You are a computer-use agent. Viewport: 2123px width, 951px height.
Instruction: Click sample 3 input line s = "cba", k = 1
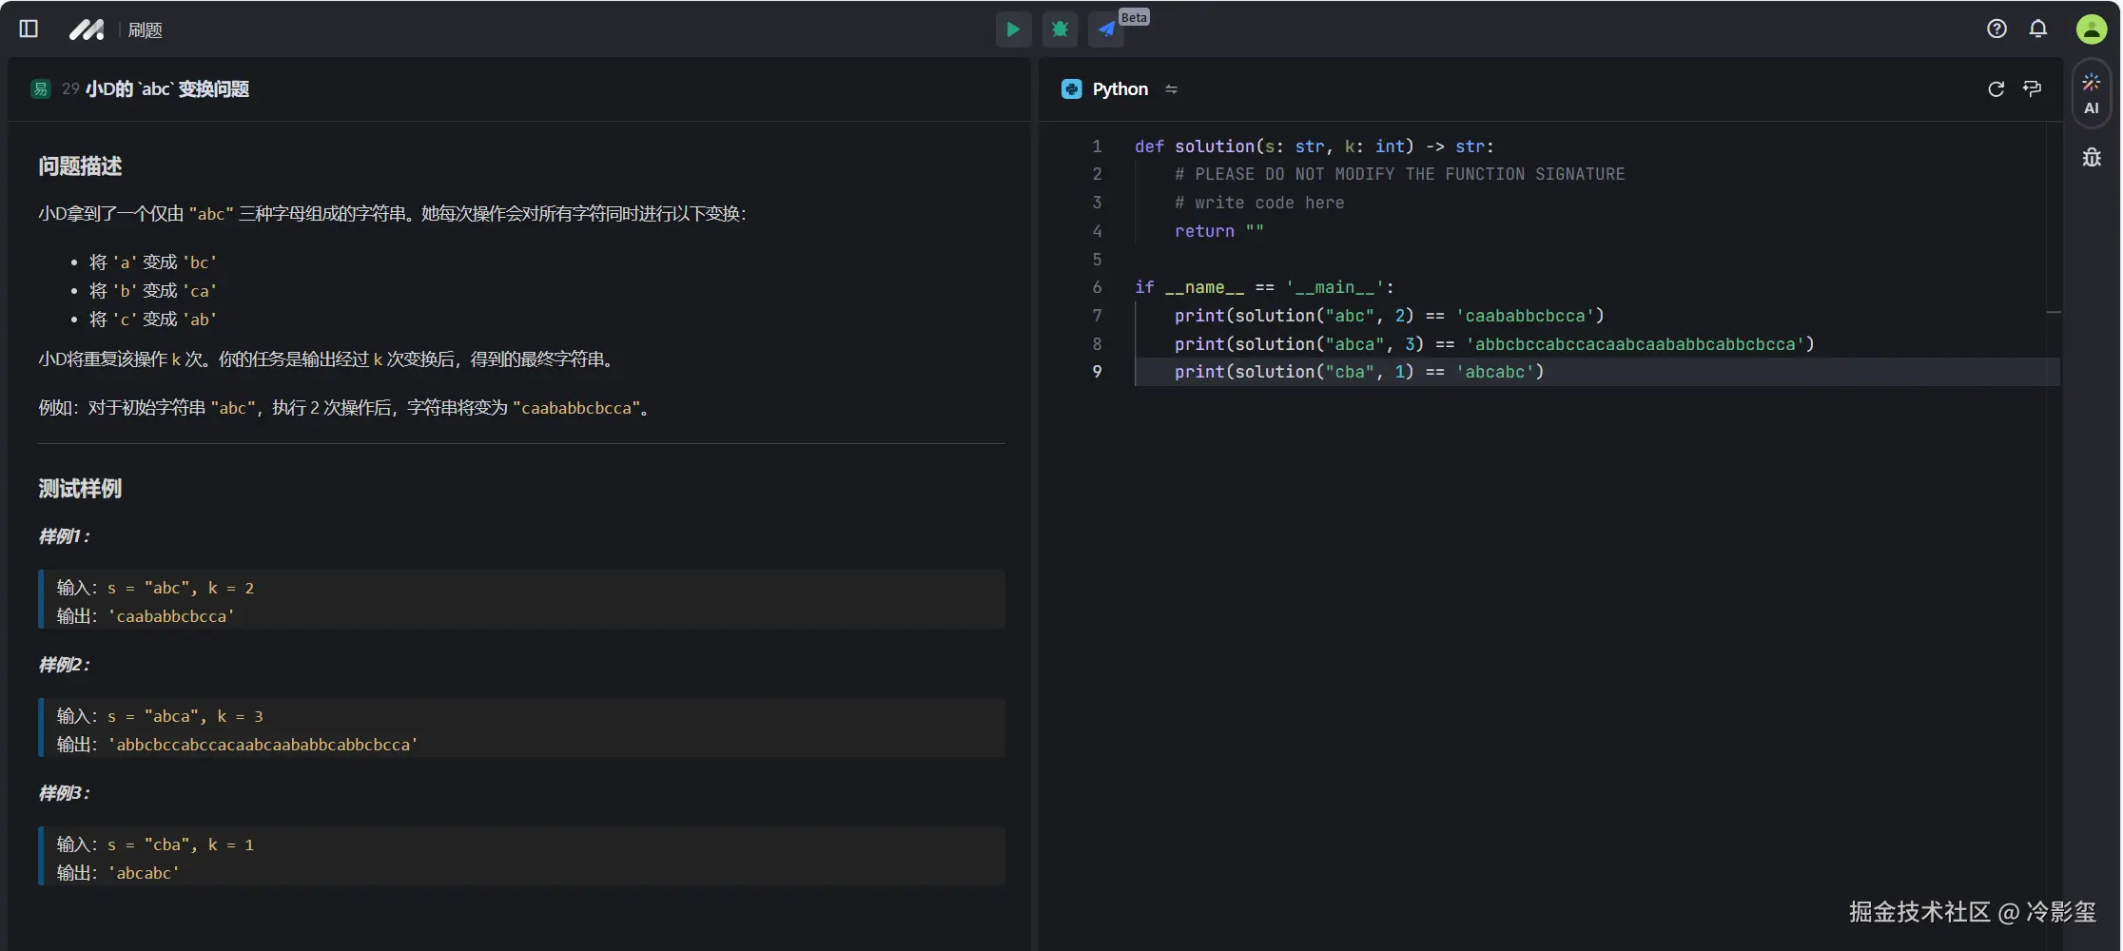point(155,844)
